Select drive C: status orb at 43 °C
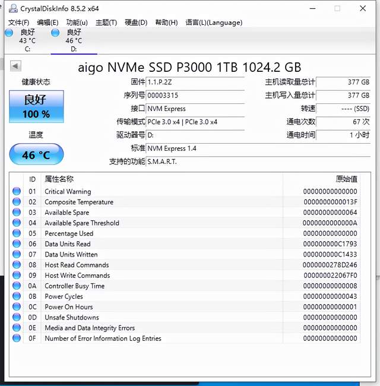 tap(9, 33)
